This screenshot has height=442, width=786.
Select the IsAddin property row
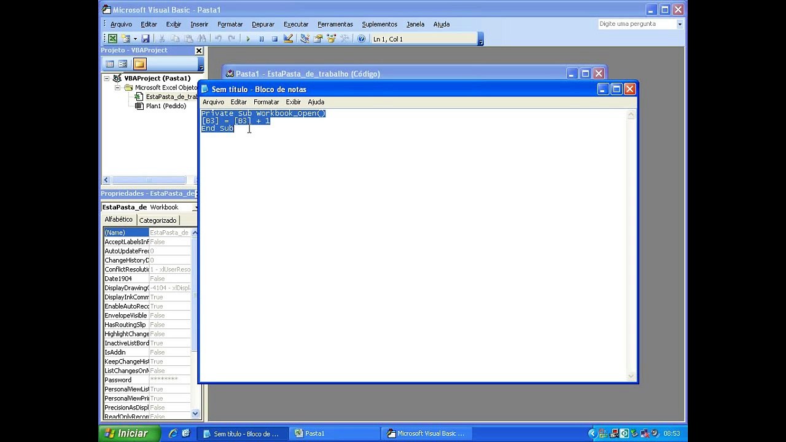[147, 352]
